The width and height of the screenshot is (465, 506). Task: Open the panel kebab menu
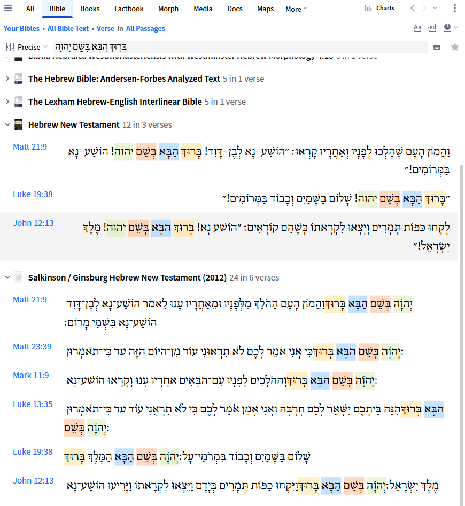(455, 8)
